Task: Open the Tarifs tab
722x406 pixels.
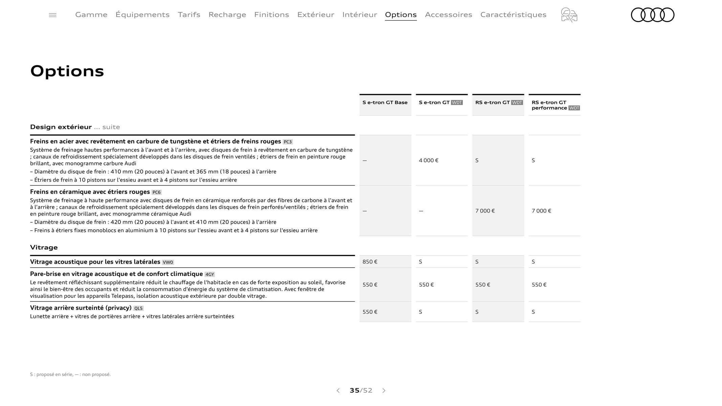Action: click(189, 15)
